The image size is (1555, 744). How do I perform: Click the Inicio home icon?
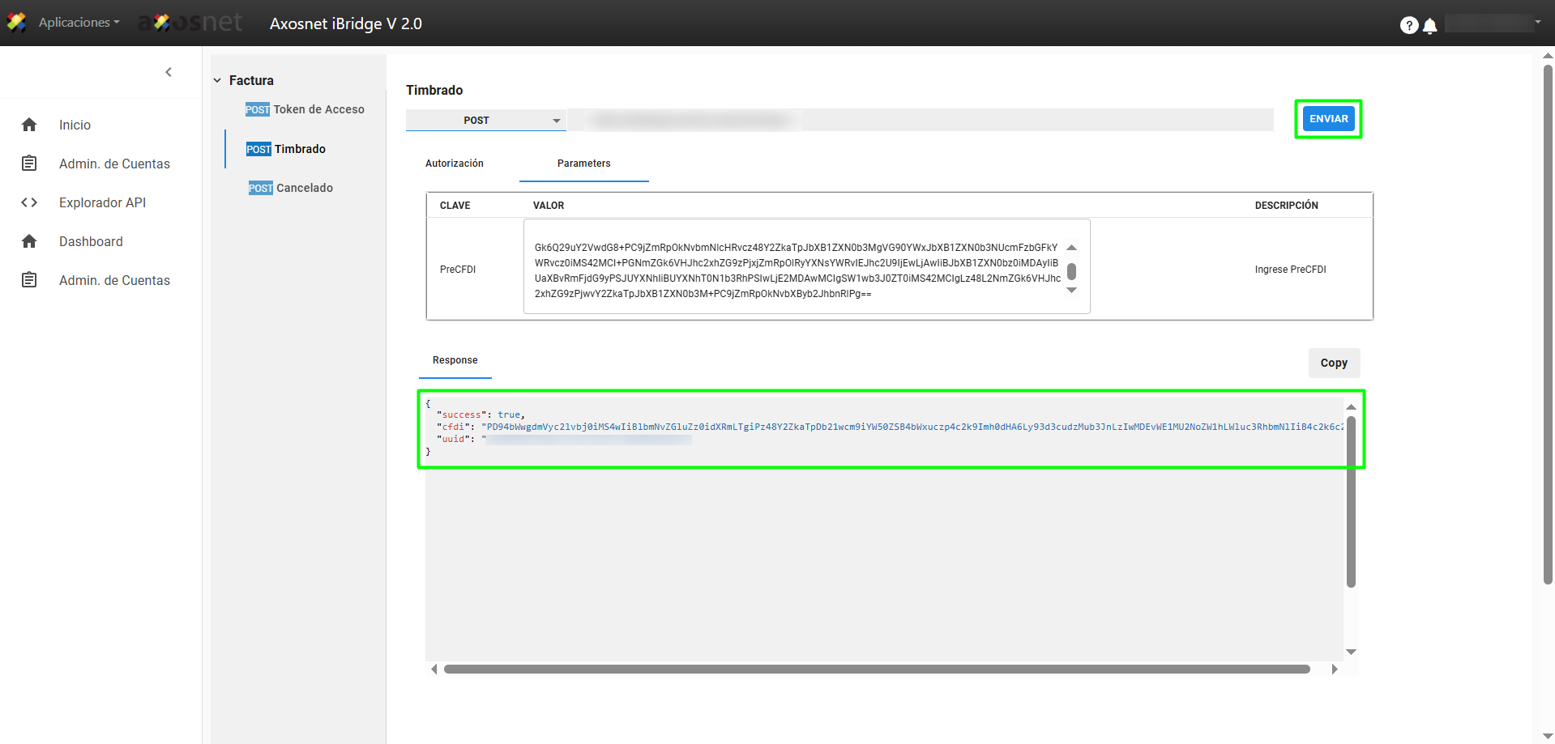coord(29,125)
